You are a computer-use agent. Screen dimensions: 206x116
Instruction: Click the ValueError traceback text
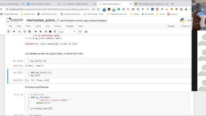(x=51, y=44)
